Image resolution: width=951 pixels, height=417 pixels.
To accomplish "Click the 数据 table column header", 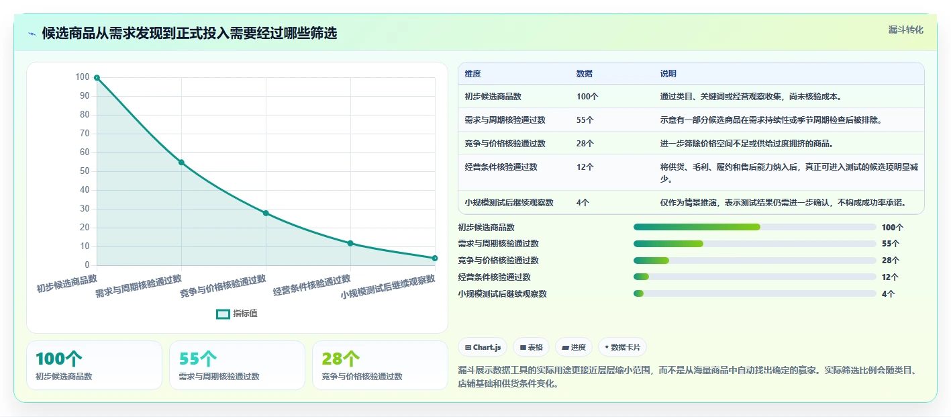I will click(x=584, y=74).
